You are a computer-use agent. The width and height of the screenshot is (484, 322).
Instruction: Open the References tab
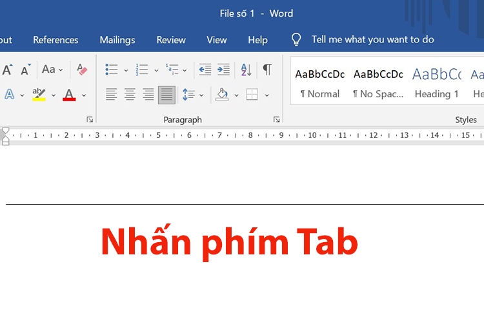click(55, 40)
